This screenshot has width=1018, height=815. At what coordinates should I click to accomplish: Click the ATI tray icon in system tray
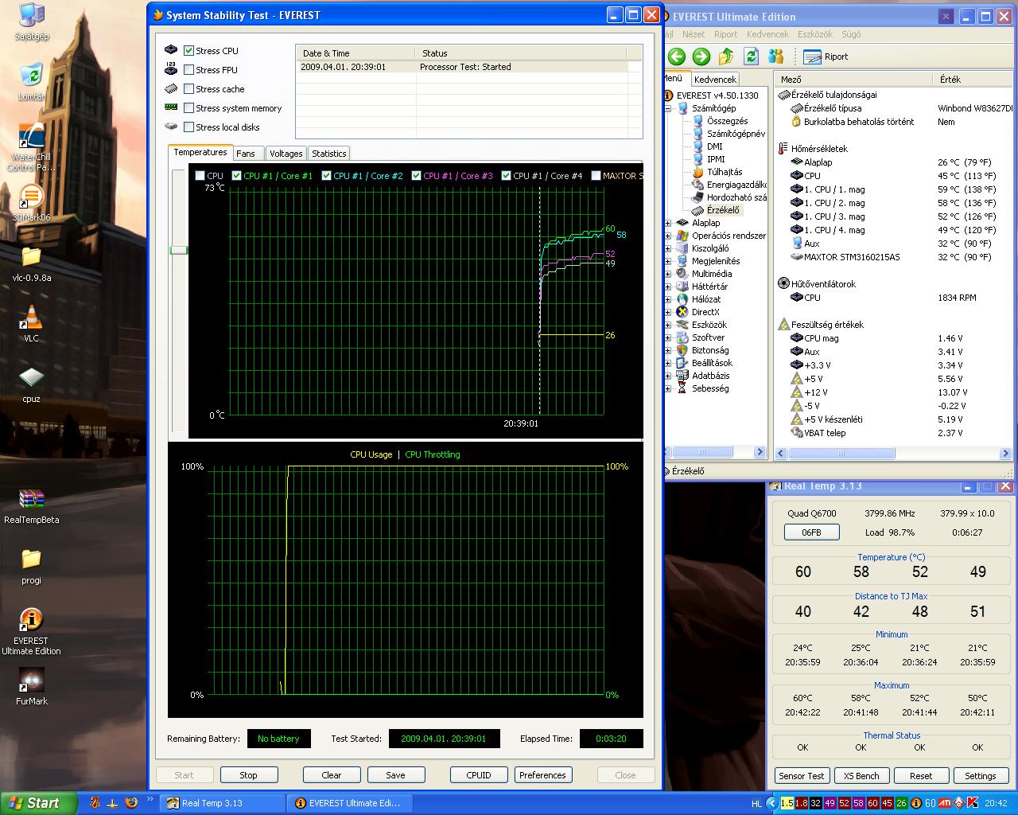pyautogui.click(x=945, y=803)
